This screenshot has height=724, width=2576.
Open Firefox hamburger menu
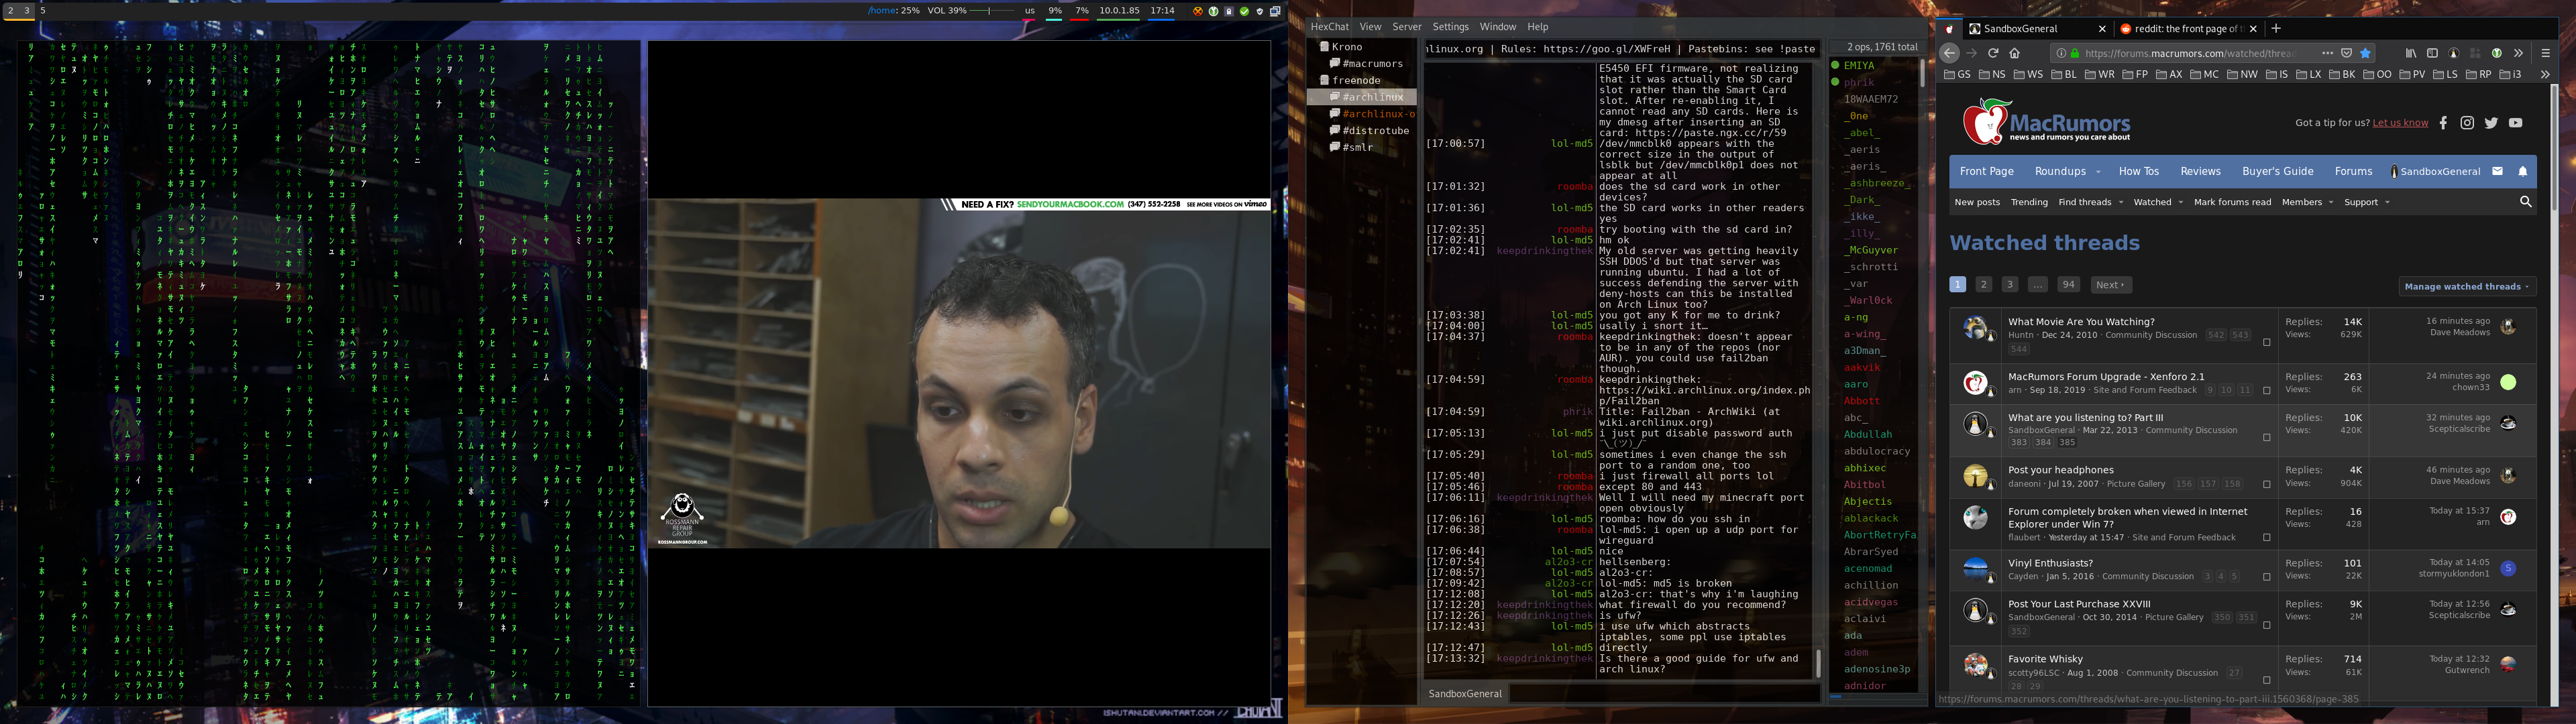pos(2546,53)
